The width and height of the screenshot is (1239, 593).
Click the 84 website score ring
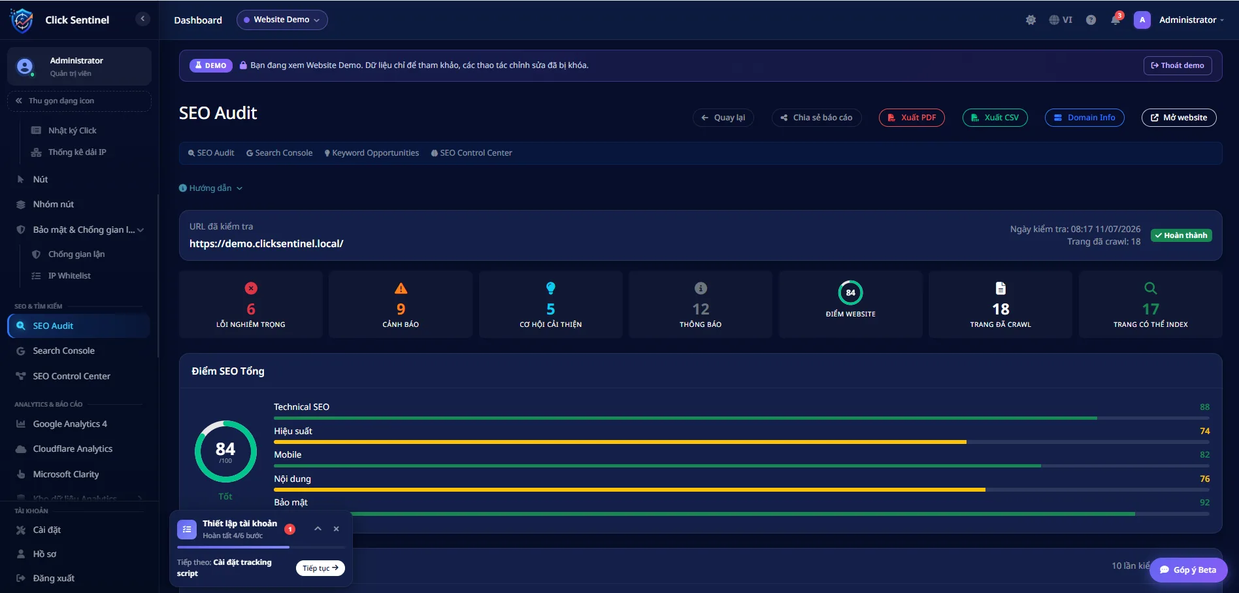tap(850, 293)
